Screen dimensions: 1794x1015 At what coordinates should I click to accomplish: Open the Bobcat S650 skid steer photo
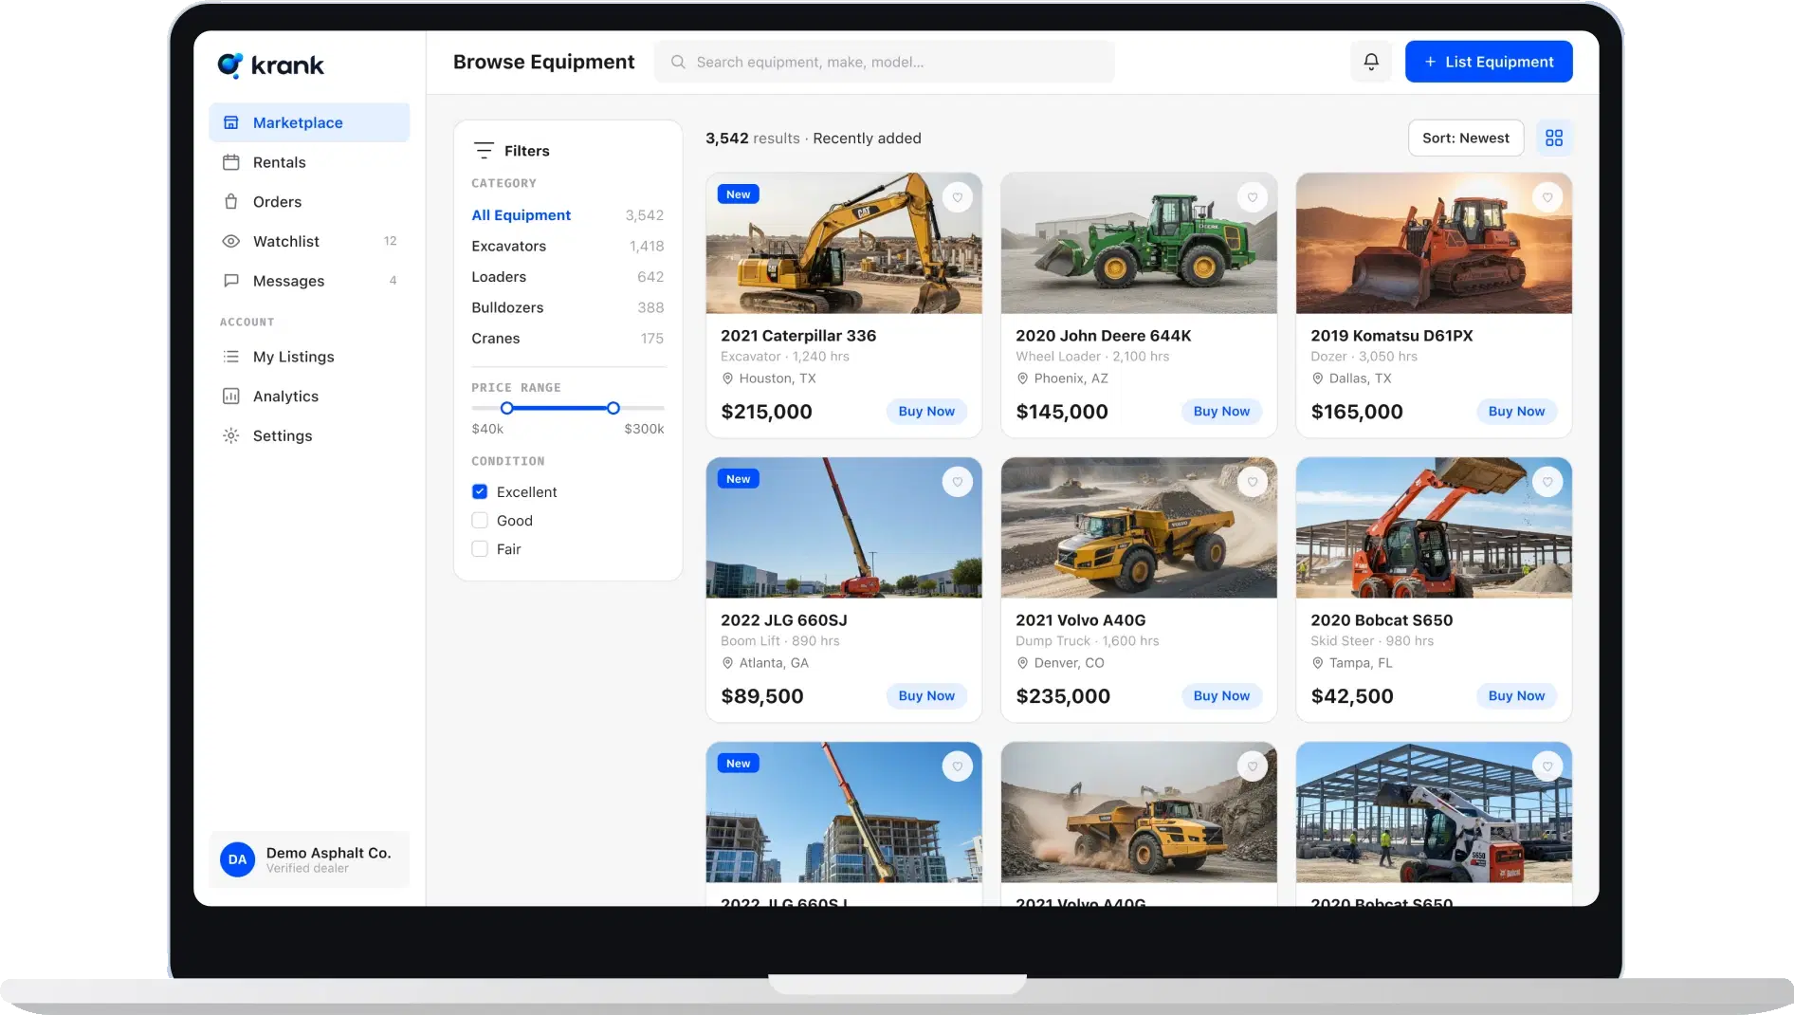point(1434,527)
